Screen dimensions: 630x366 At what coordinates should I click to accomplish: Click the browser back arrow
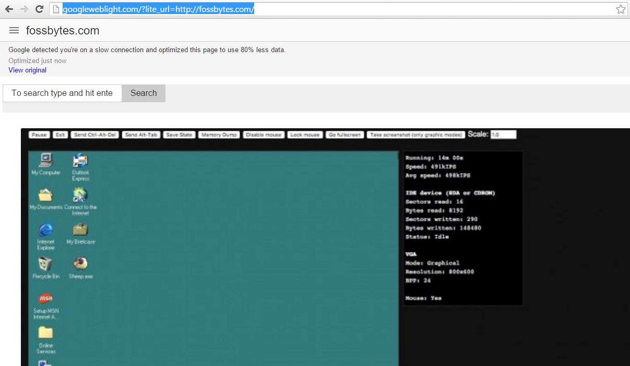pos(9,9)
